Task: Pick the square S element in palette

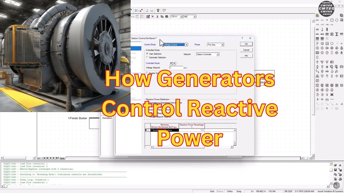Action: 327,43
